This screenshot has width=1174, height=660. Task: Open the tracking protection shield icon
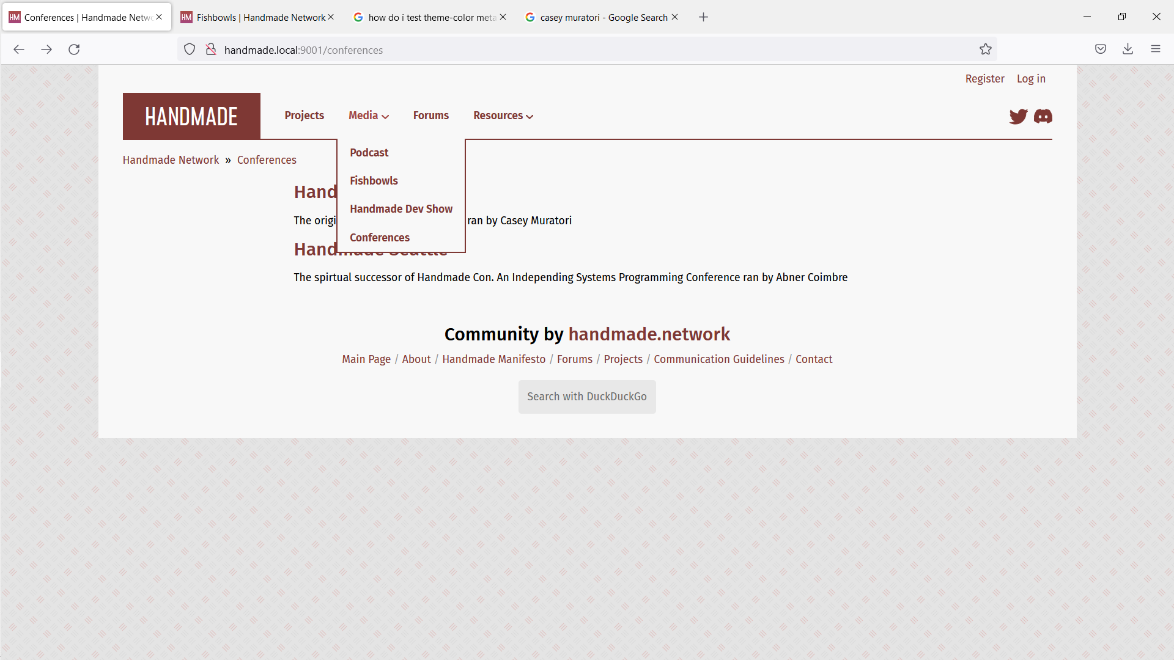(190, 50)
